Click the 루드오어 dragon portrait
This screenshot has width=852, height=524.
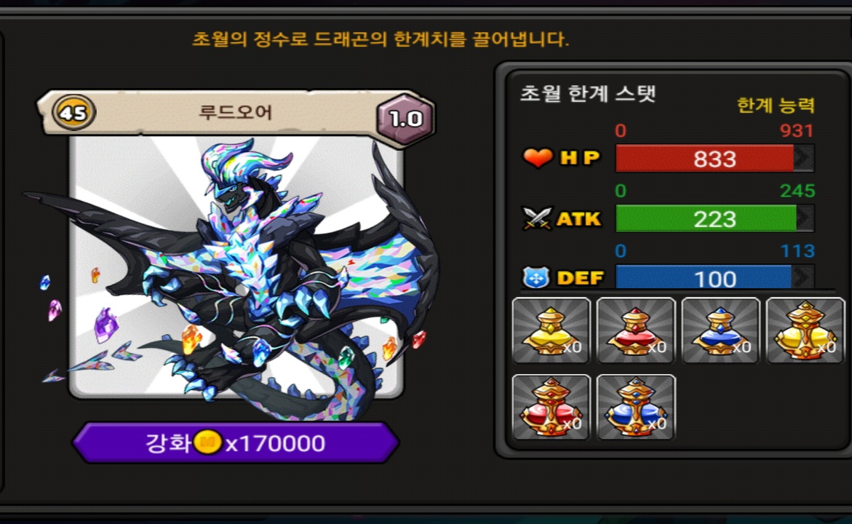click(x=236, y=266)
